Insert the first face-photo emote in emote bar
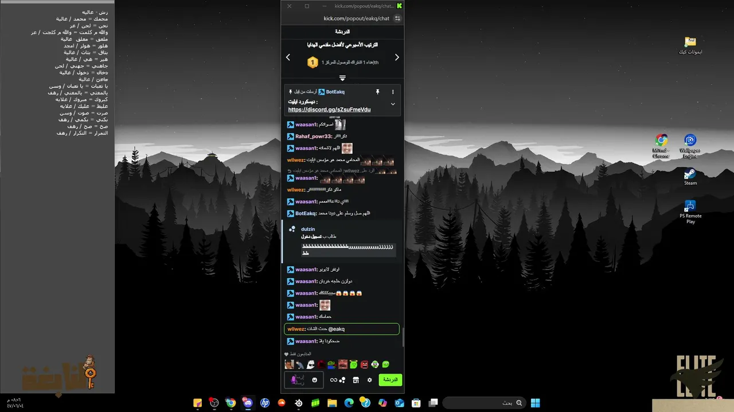734x412 pixels. (289, 365)
